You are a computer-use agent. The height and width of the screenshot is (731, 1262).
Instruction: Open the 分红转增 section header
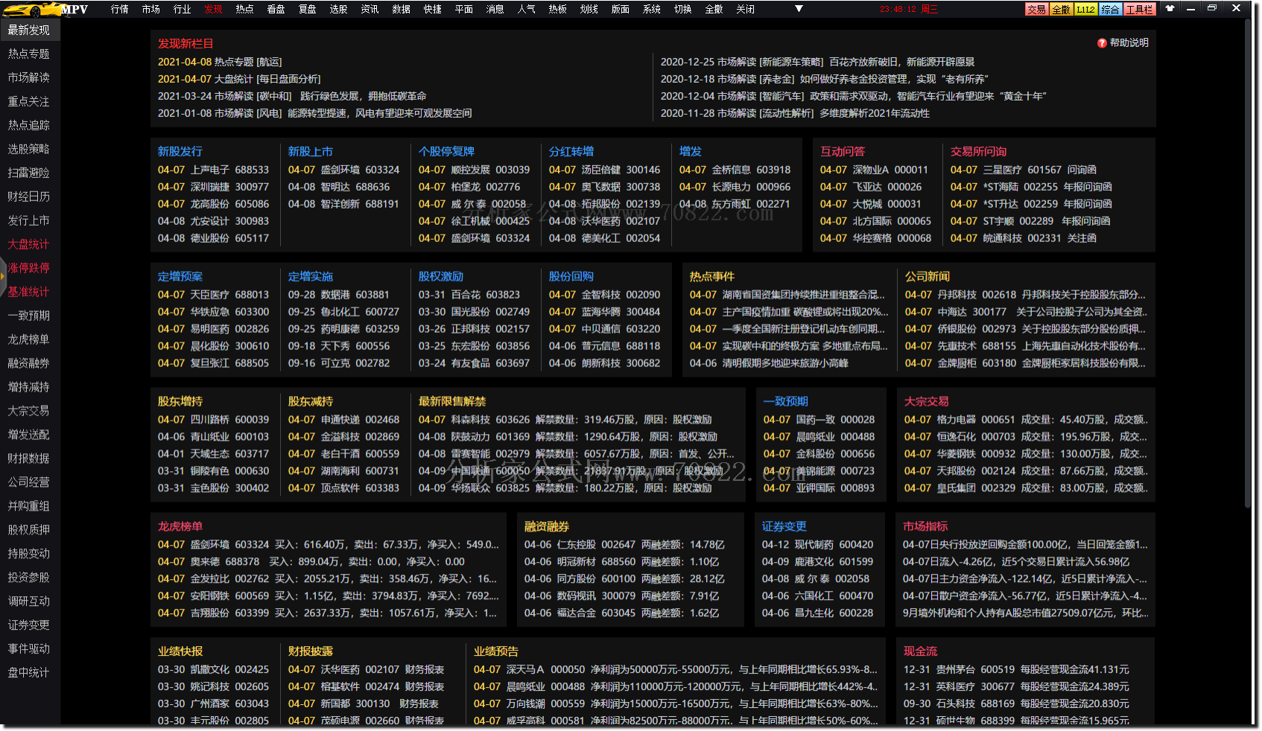[x=571, y=151]
